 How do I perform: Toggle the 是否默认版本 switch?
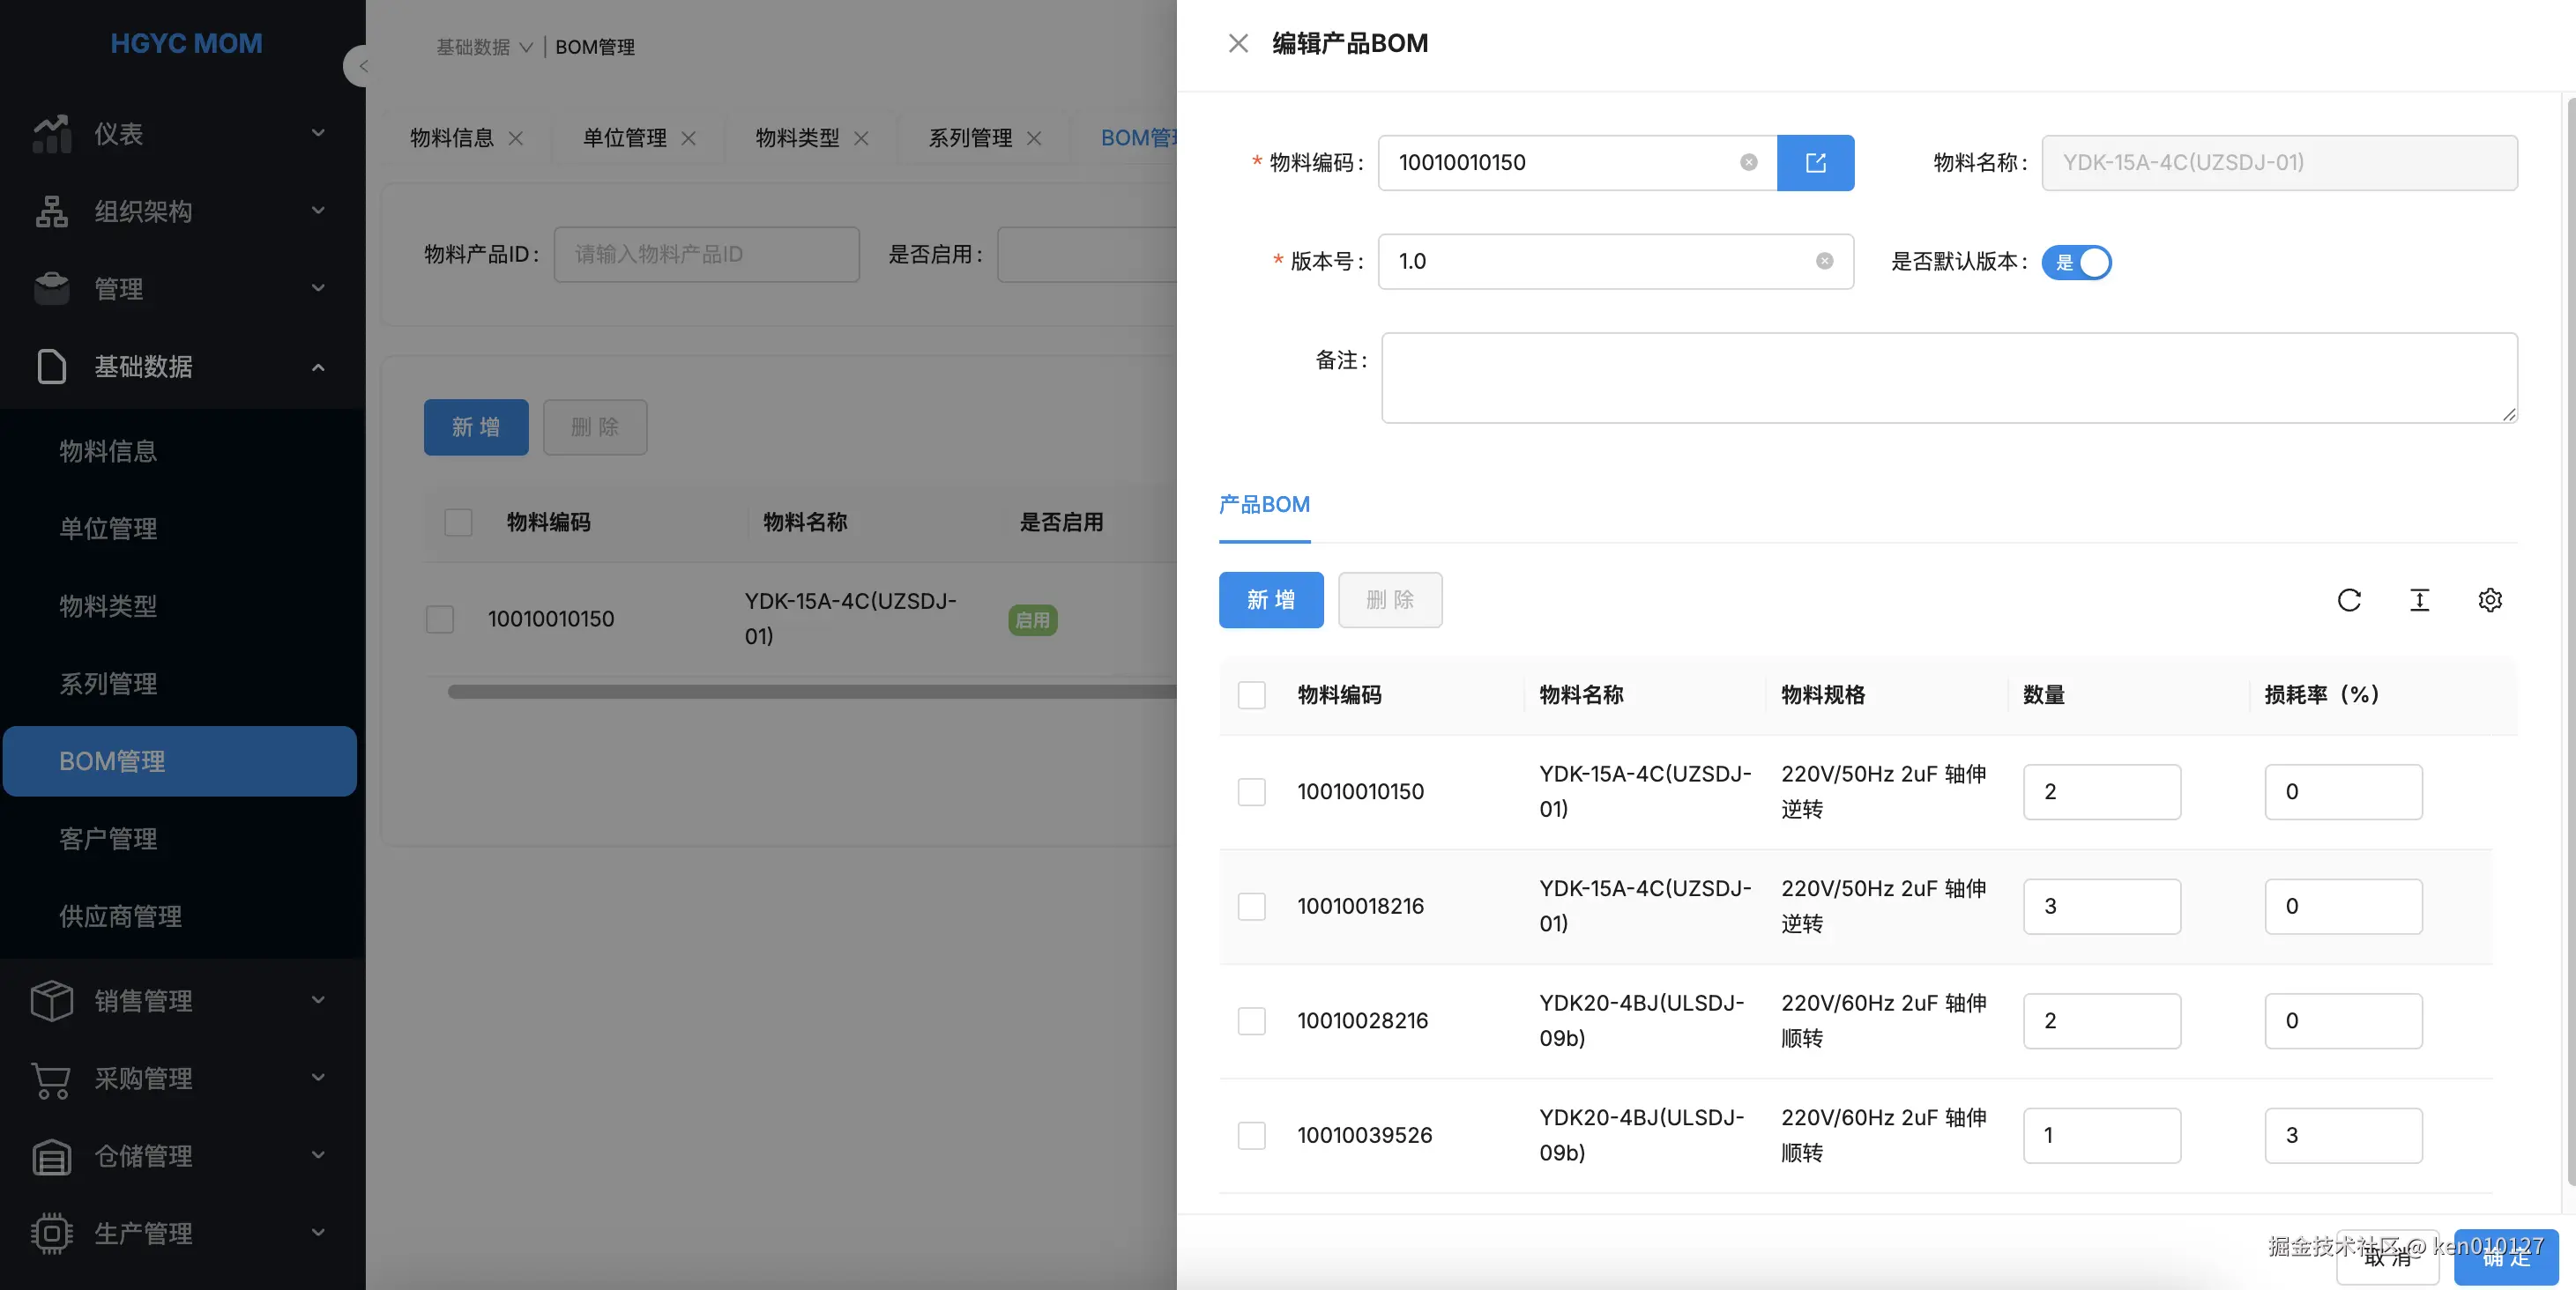click(2076, 262)
